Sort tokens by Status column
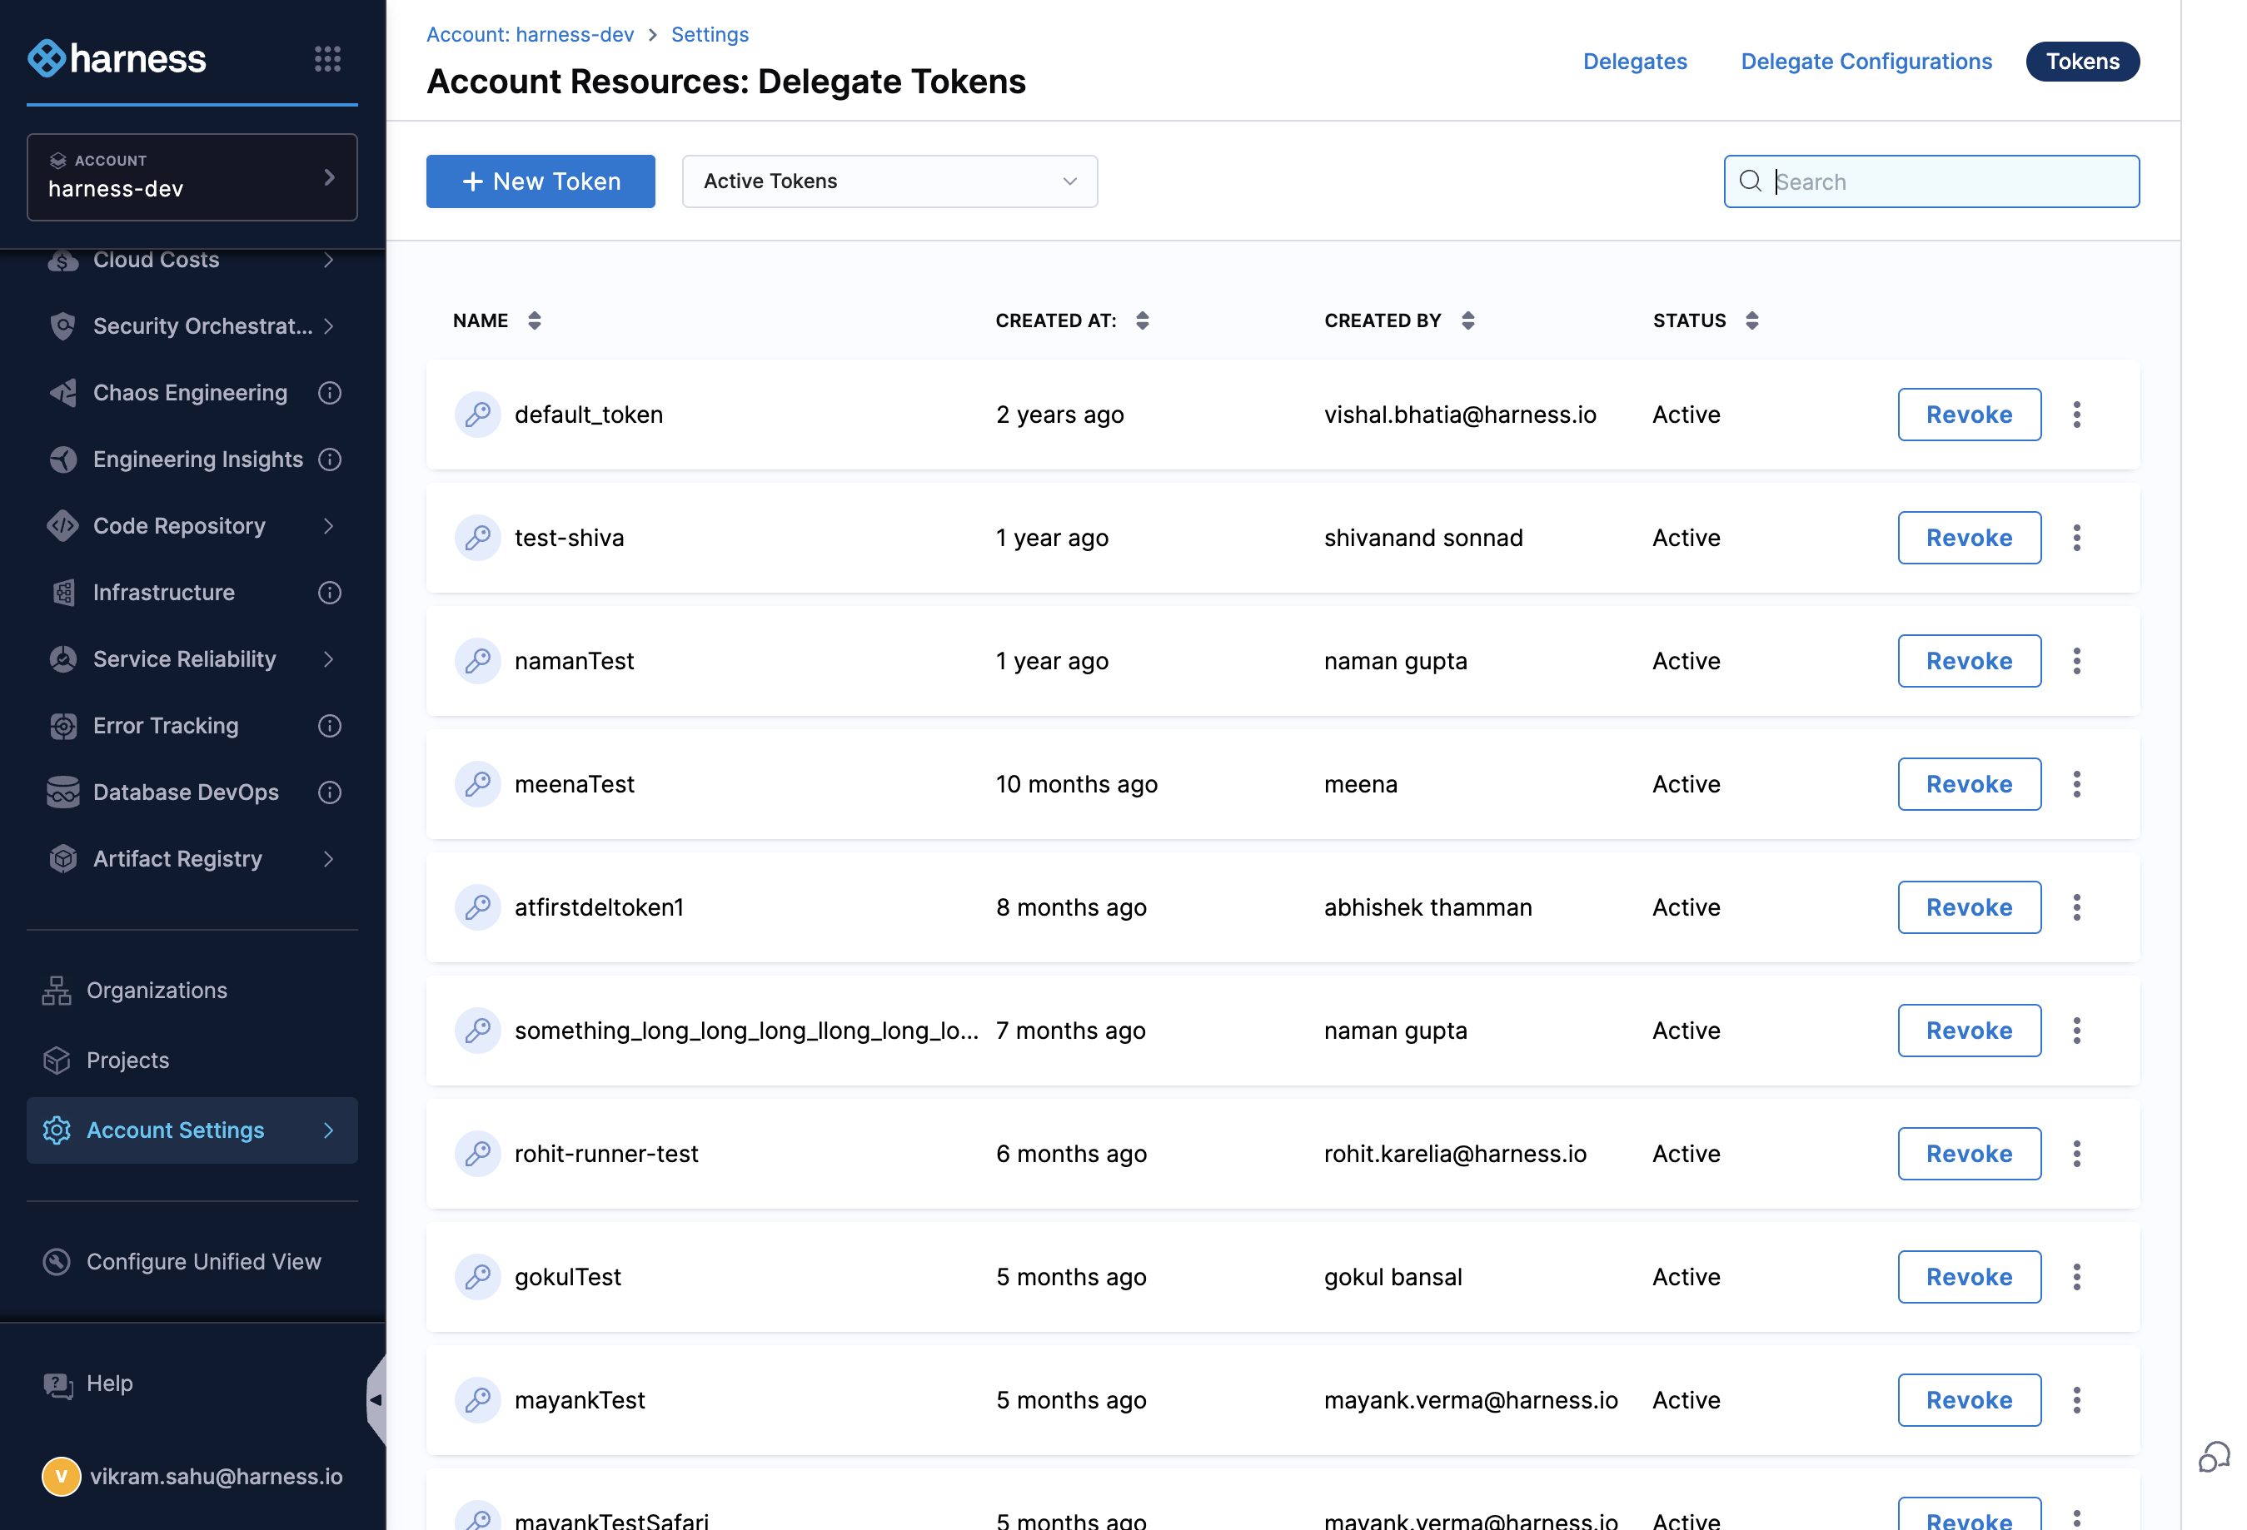This screenshot has height=1530, width=2247. (1751, 320)
